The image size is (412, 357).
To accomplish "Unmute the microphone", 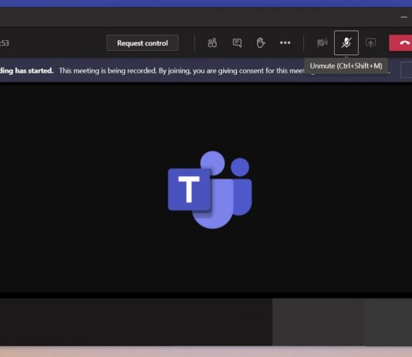I will click(x=346, y=42).
